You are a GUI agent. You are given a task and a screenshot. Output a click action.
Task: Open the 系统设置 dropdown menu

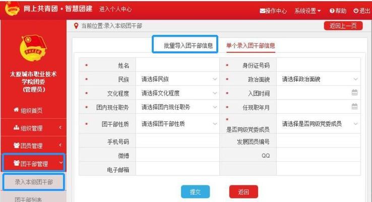tap(307, 11)
